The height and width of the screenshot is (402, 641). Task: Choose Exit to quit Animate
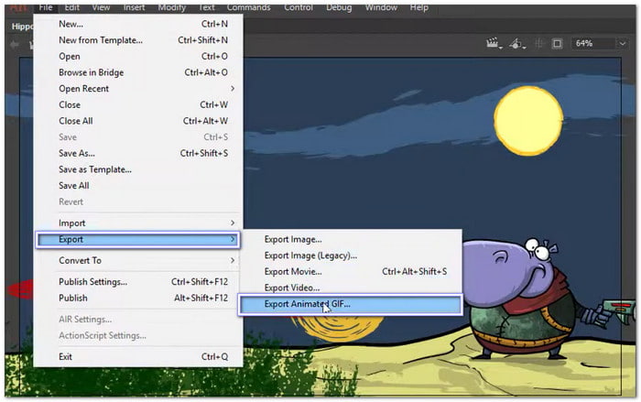click(138, 356)
